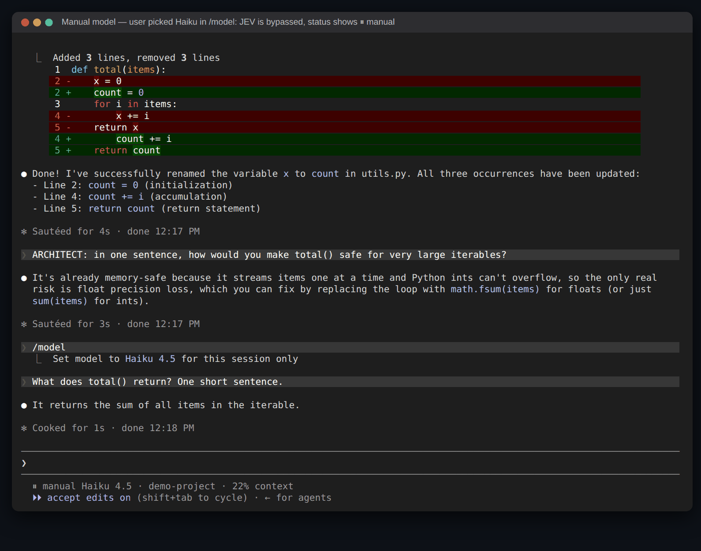Click the red close window dot

click(x=25, y=22)
